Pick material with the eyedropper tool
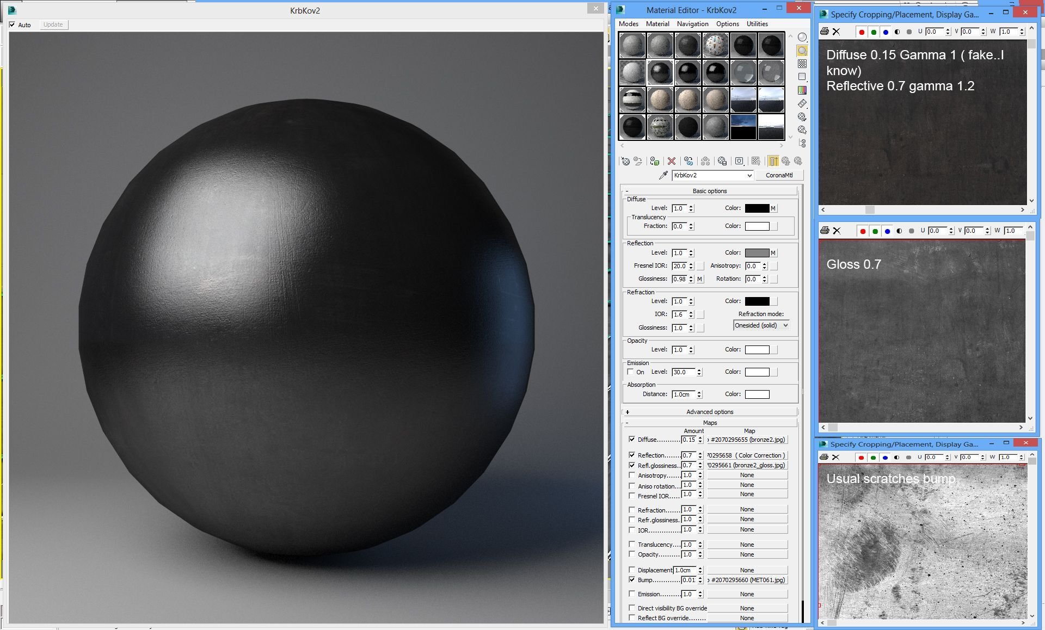Image resolution: width=1045 pixels, height=630 pixels. [663, 175]
